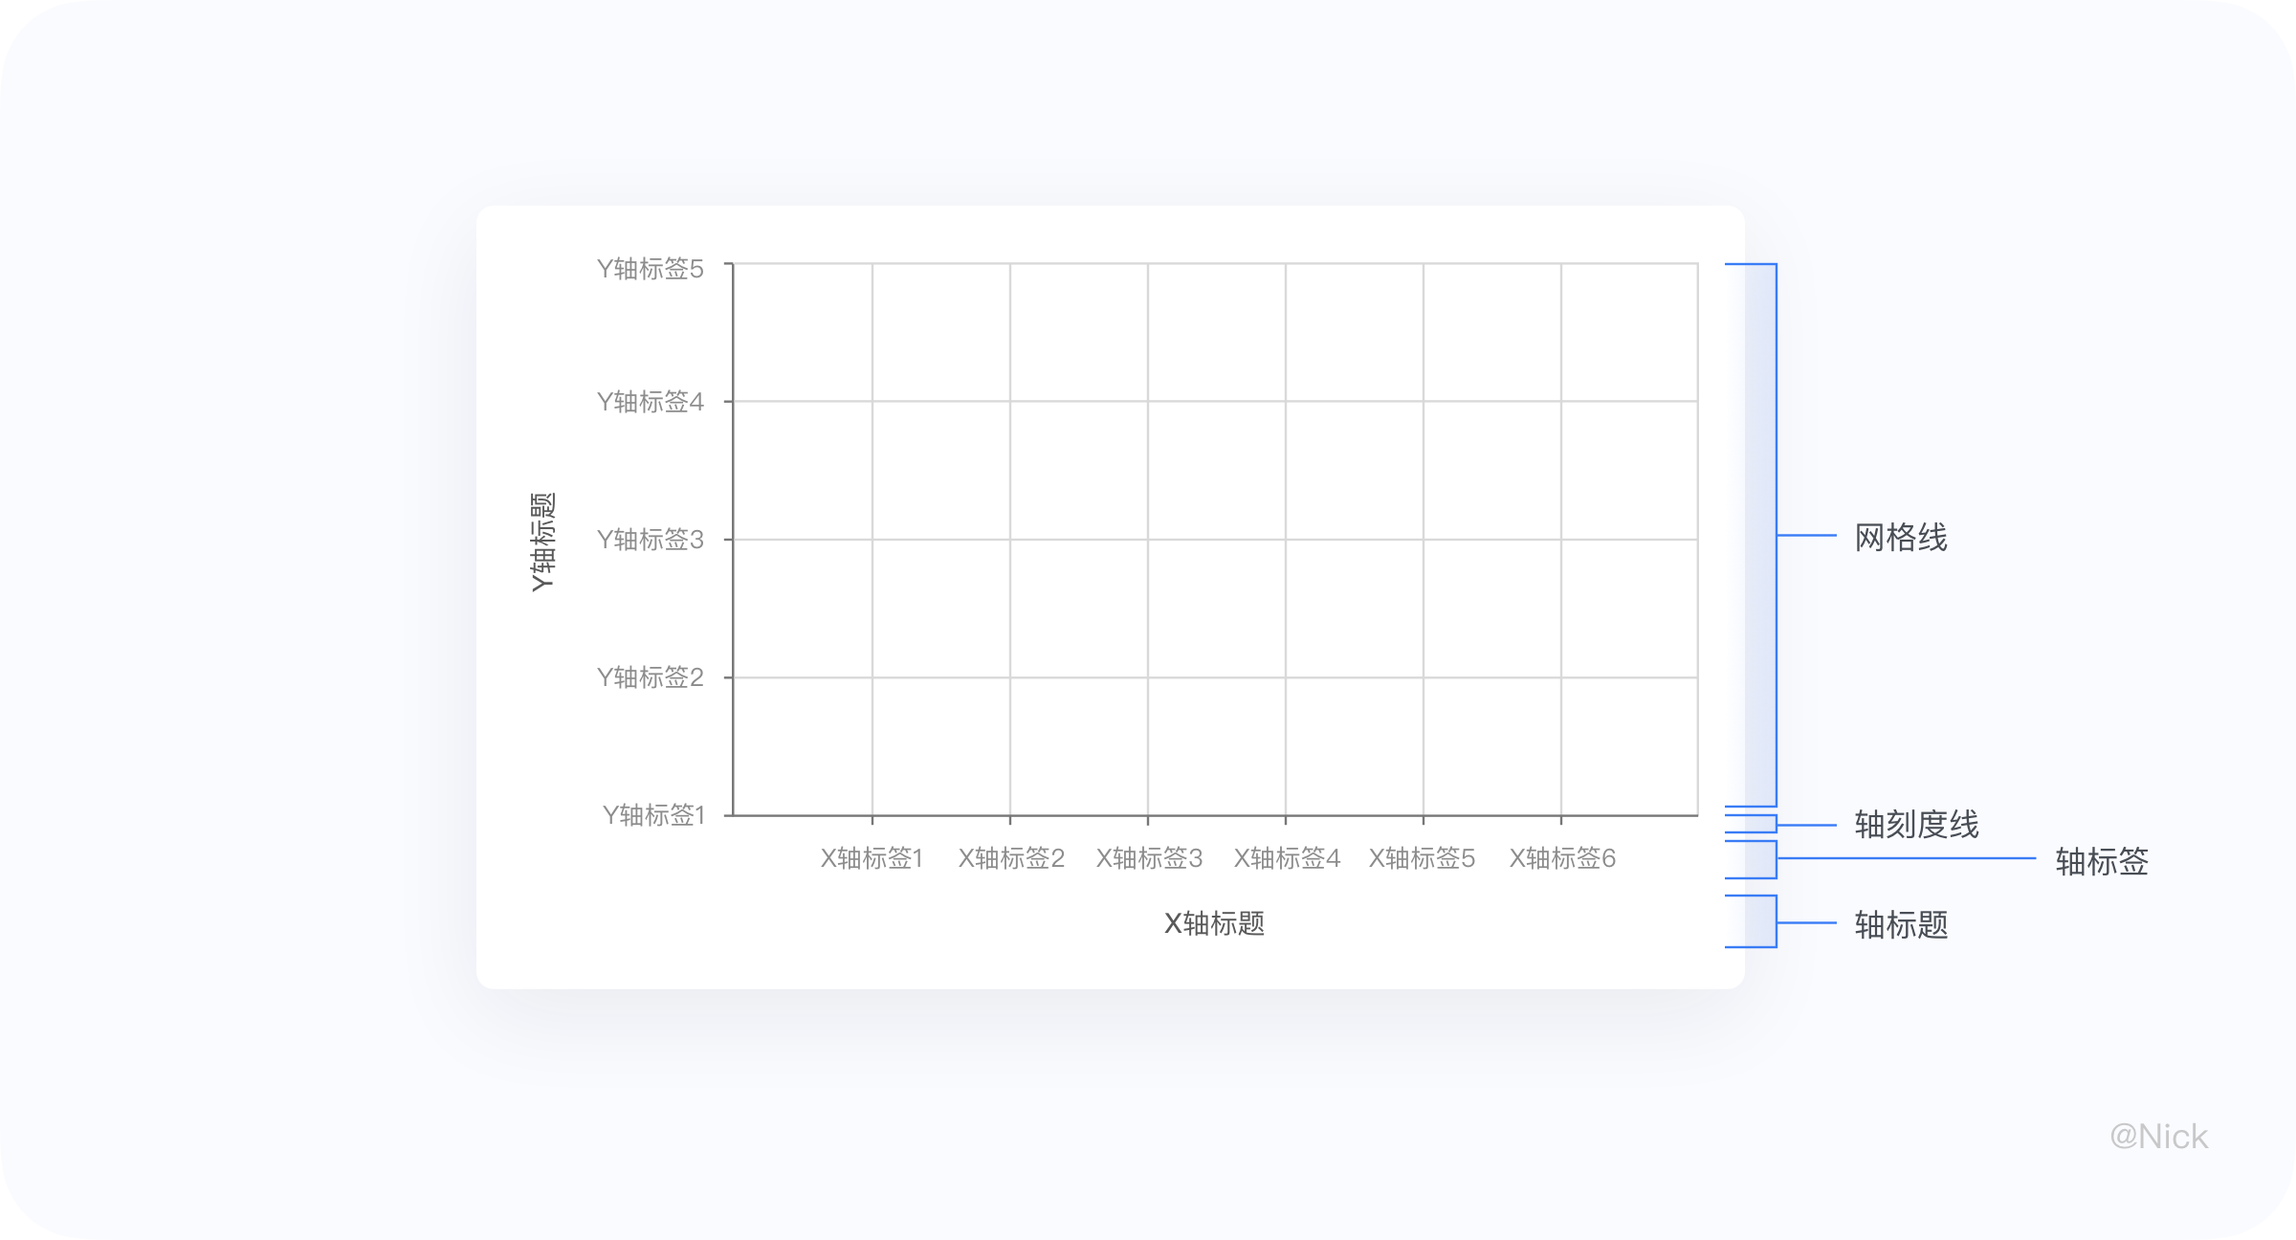The image size is (2296, 1240).
Task: Click the X轴标签3 label
Action: click(1149, 858)
